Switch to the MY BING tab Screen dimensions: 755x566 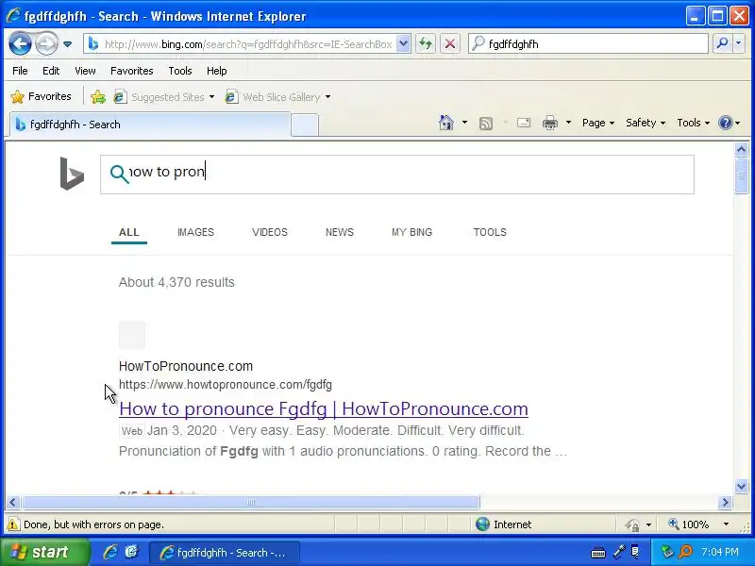coord(411,232)
